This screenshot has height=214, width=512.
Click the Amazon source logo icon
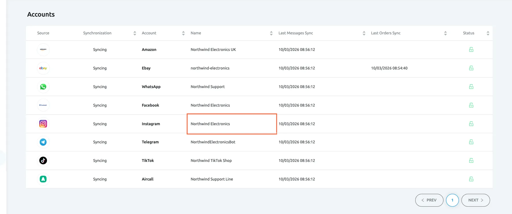coord(43,50)
